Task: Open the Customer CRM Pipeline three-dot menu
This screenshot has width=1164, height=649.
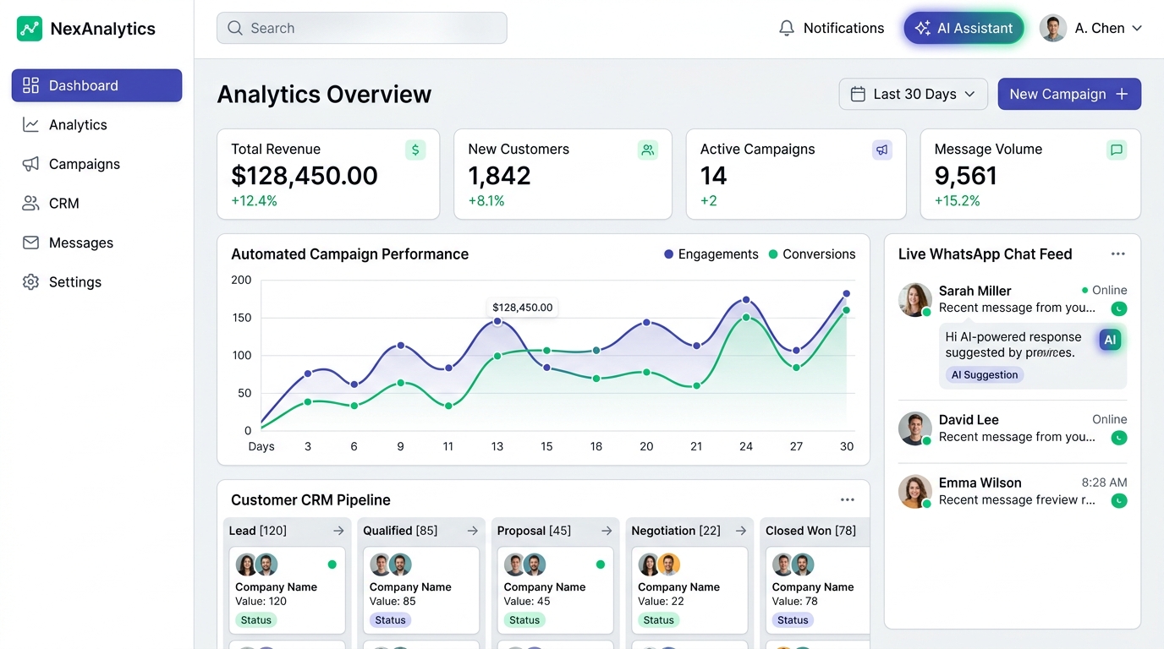Action: pos(848,500)
